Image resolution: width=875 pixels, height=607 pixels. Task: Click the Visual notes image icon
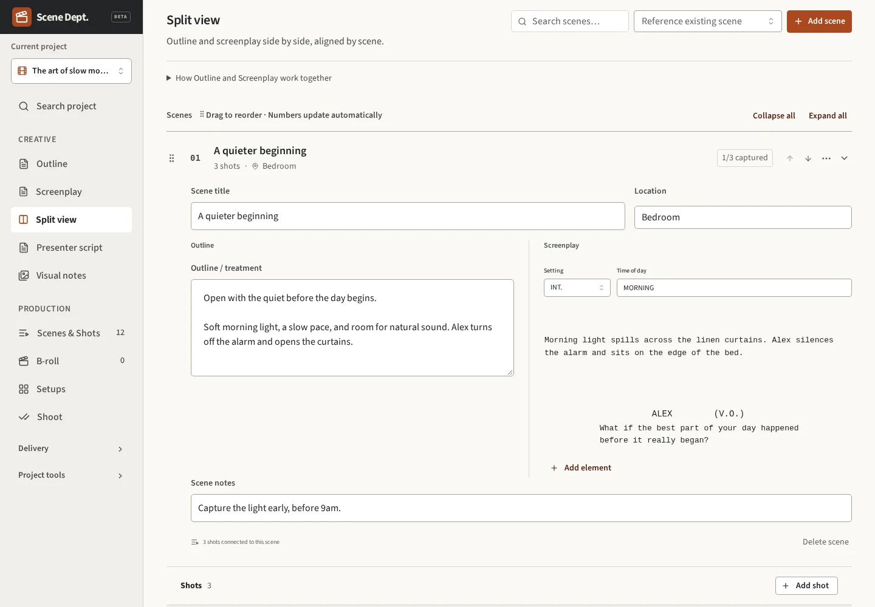point(24,276)
